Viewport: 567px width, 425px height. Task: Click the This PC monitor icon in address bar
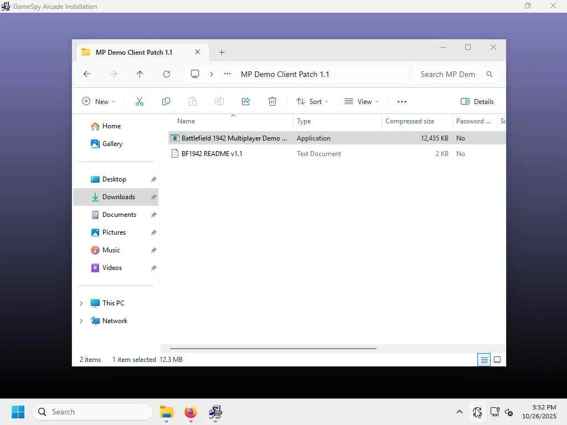pos(195,74)
